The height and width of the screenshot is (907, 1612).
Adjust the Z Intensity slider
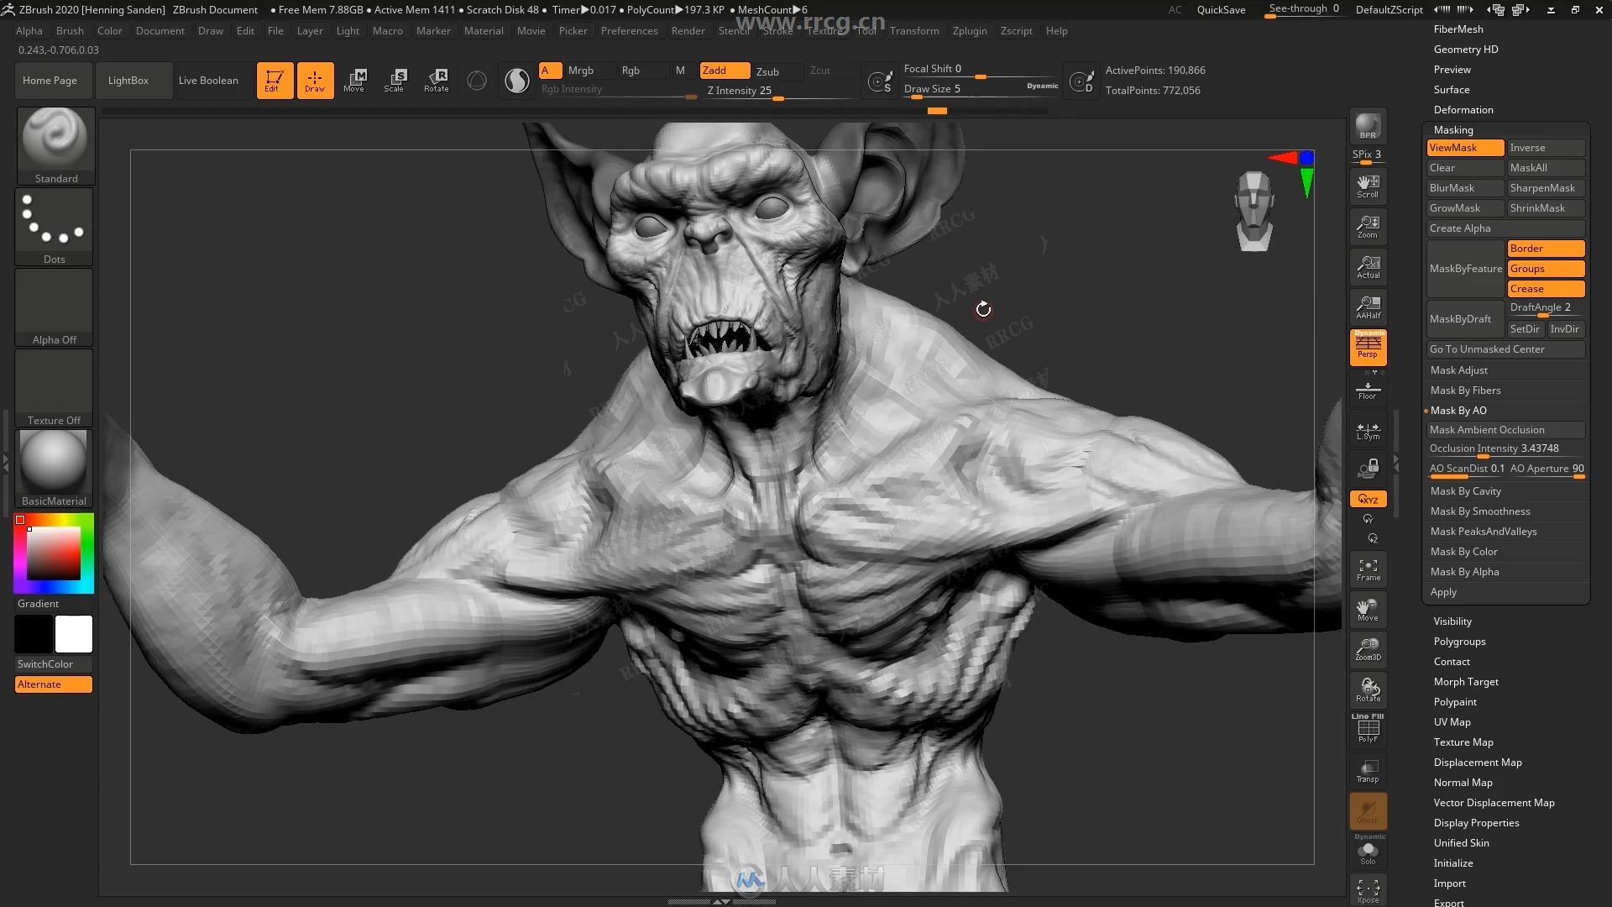[777, 92]
